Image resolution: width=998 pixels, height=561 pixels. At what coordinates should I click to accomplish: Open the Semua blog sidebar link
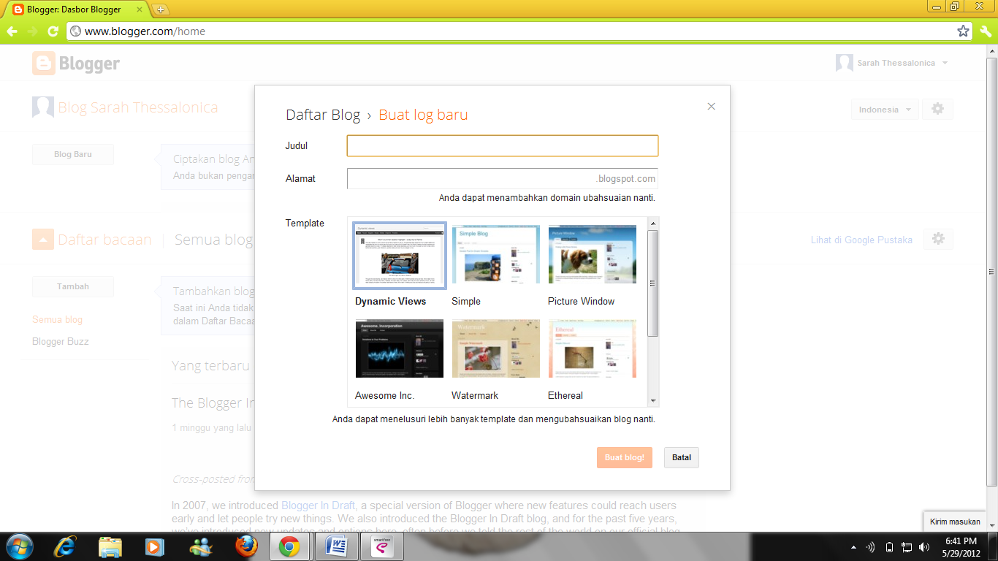[58, 319]
